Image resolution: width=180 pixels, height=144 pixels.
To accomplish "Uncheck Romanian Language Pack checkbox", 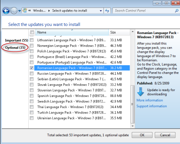I will click(x=31, y=68).
